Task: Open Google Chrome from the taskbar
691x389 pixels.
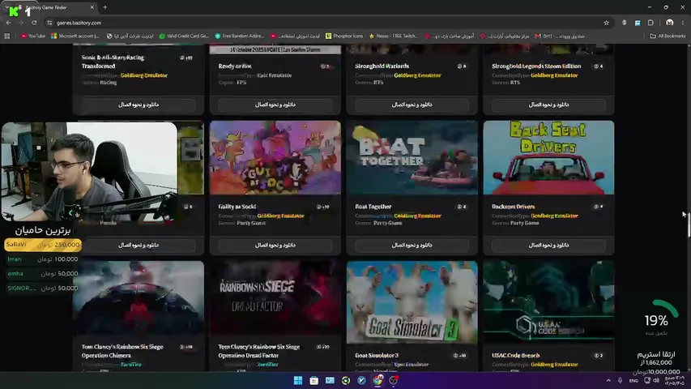Action: [x=377, y=381]
